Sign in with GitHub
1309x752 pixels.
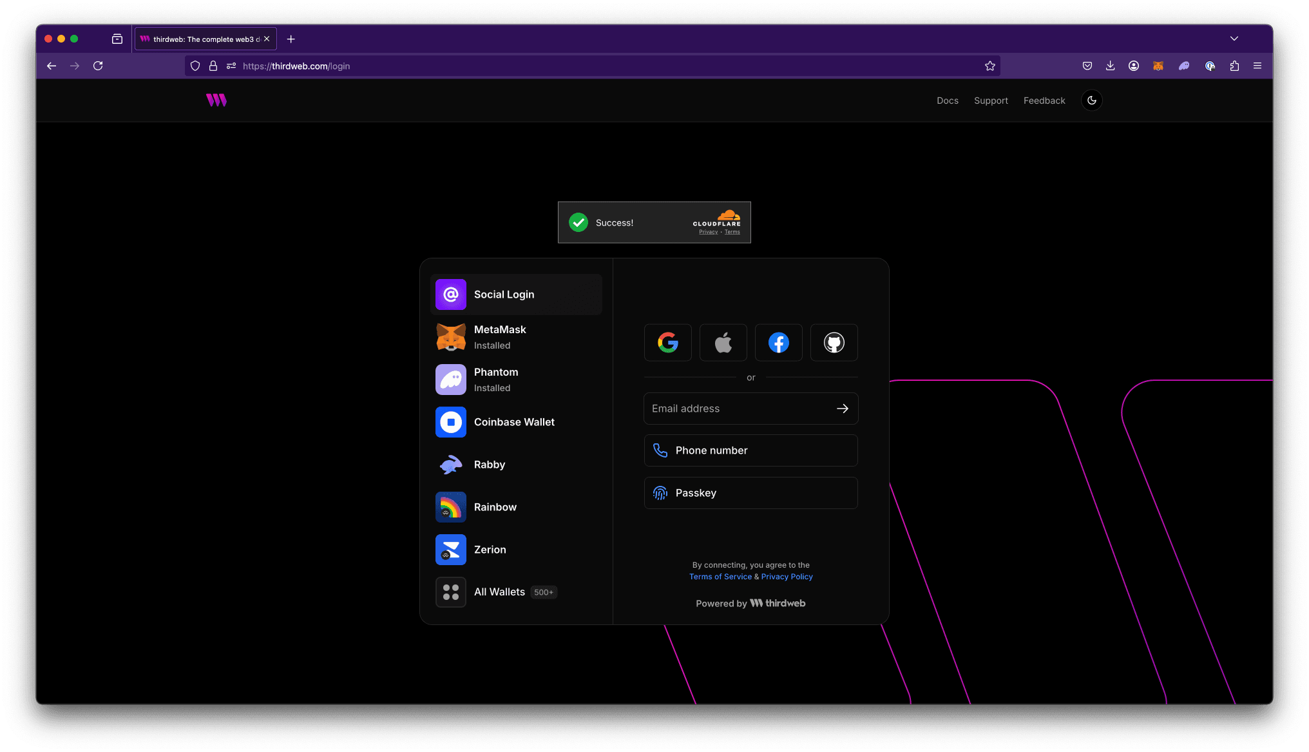[x=834, y=342]
